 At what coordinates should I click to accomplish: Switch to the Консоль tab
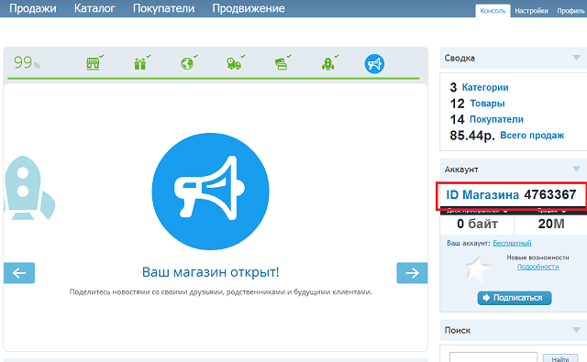(x=493, y=11)
